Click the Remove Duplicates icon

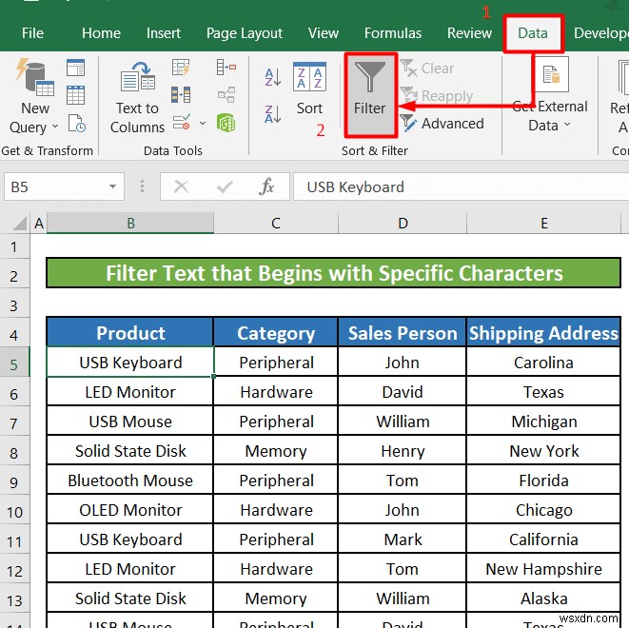pos(181,94)
